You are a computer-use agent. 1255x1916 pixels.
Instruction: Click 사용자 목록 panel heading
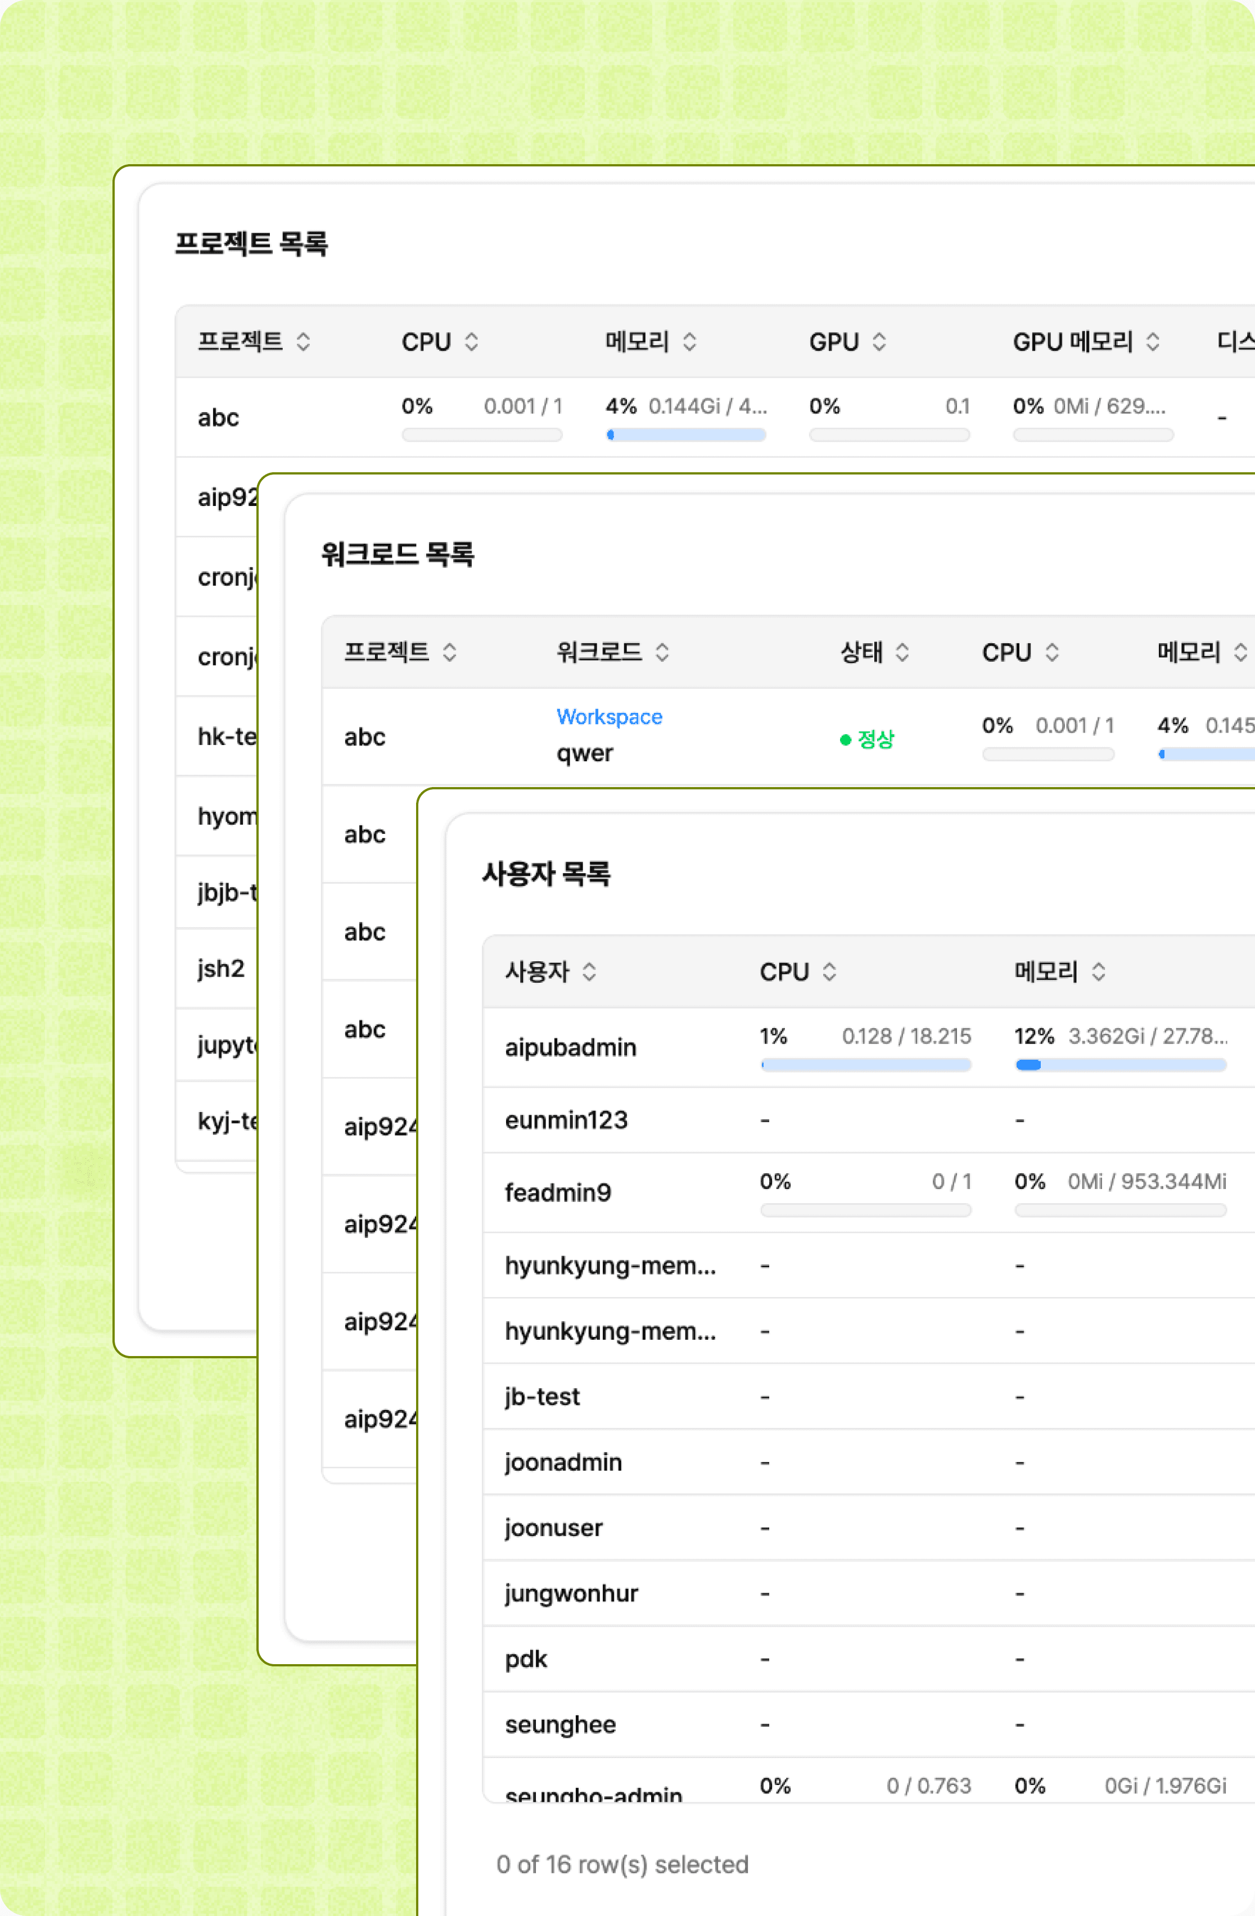(x=546, y=874)
